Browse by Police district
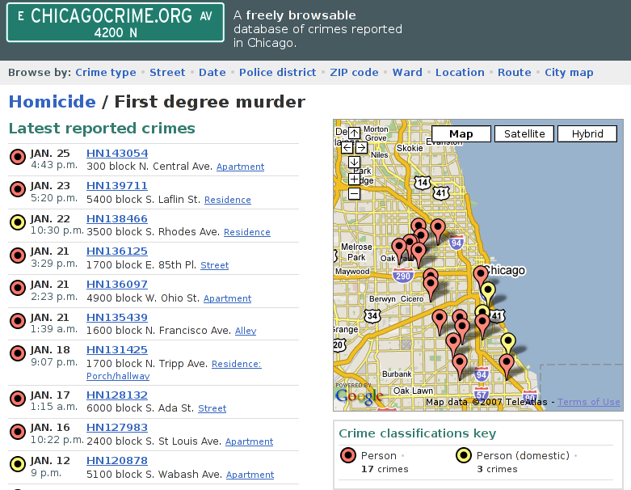Screen dimensions: 631x490 [278, 73]
